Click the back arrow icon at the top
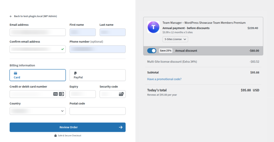The image size is (274, 142). pos(11,16)
